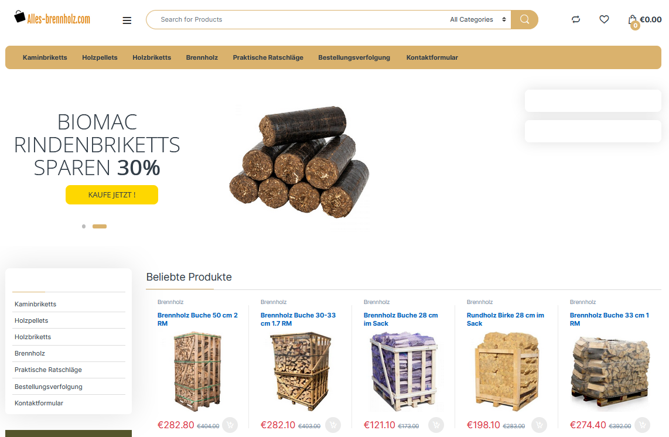This screenshot has width=669, height=437.
Task: Switch to the first slider dot
Action: pyautogui.click(x=84, y=226)
